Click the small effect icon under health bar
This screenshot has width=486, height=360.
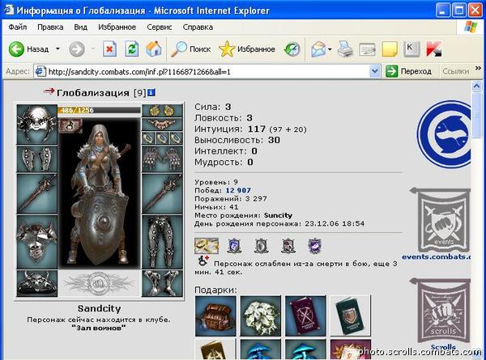click(x=70, y=125)
